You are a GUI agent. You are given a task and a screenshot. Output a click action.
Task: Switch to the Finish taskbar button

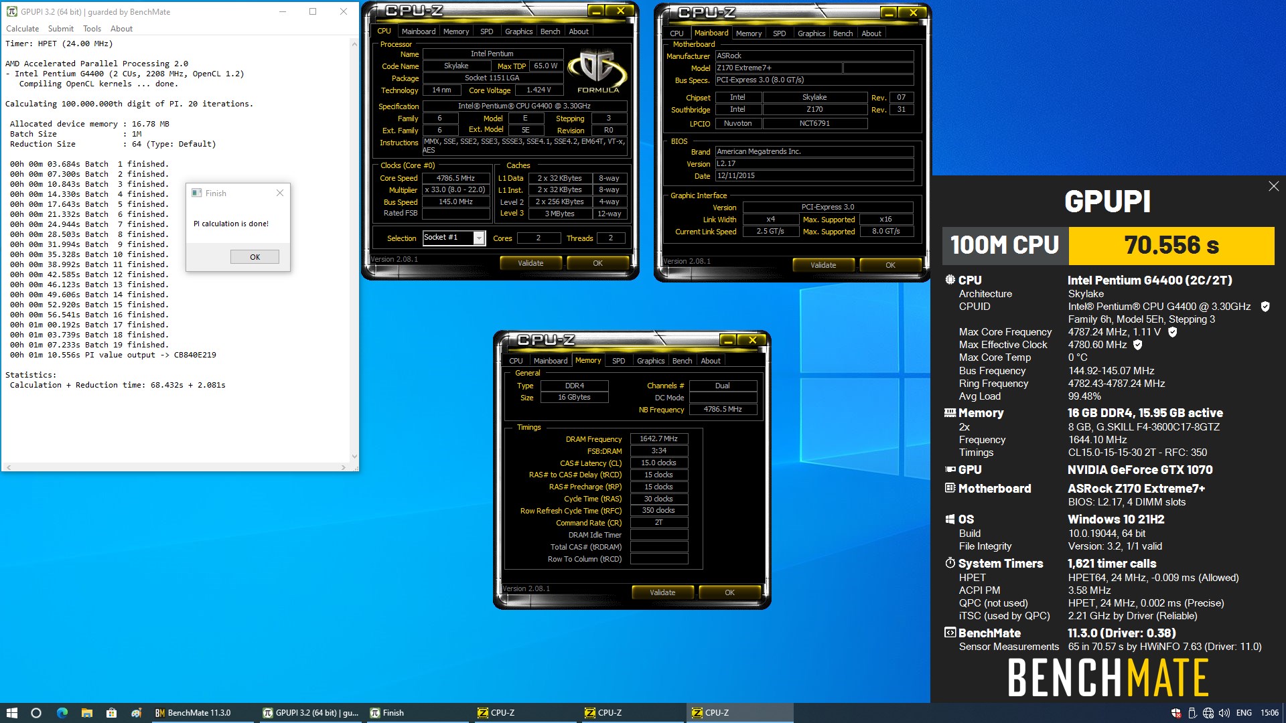click(x=419, y=713)
